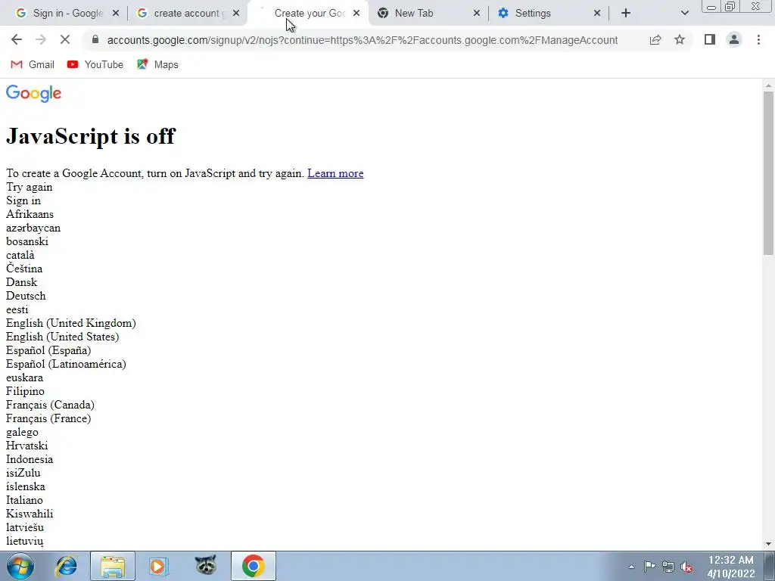The height and width of the screenshot is (581, 775).
Task: Open the Learn more link
Action: (335, 173)
